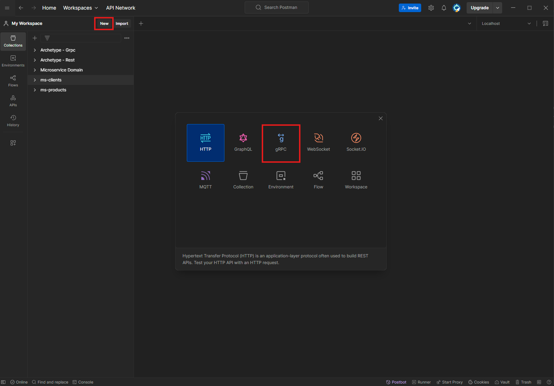
Task: Expand the Archetype - Rest collection
Action: click(35, 60)
